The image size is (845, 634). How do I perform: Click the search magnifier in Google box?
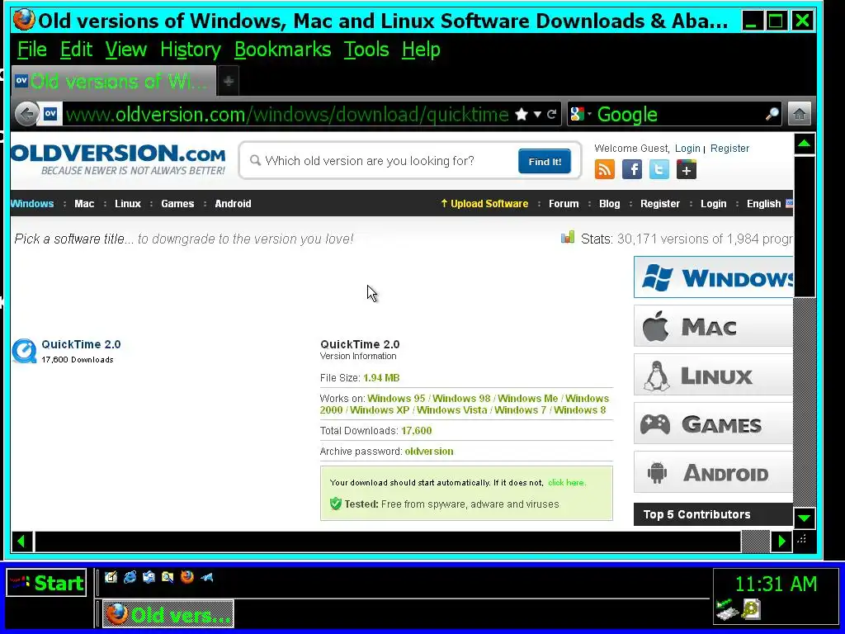tap(772, 114)
